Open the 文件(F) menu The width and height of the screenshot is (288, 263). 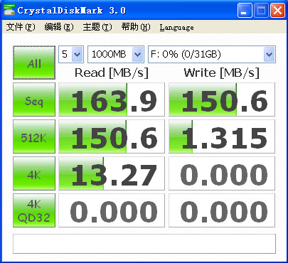(21, 27)
